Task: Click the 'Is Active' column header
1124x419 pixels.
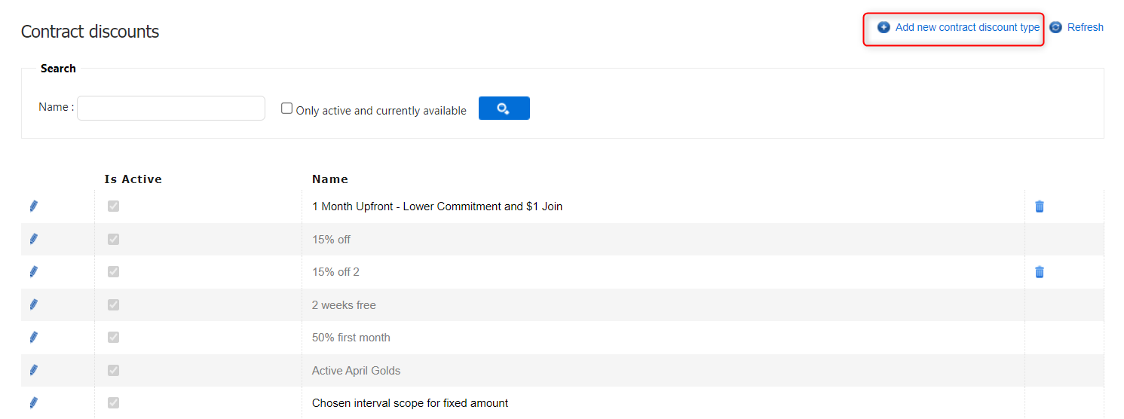Action: (x=133, y=179)
